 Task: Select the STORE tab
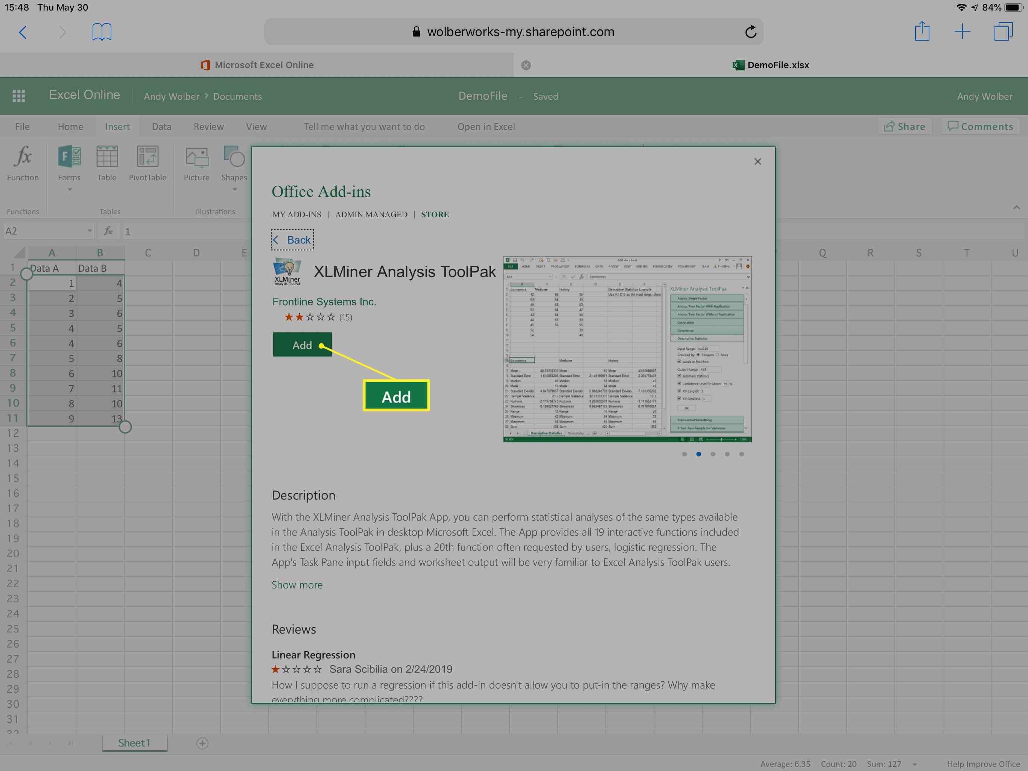pos(435,214)
